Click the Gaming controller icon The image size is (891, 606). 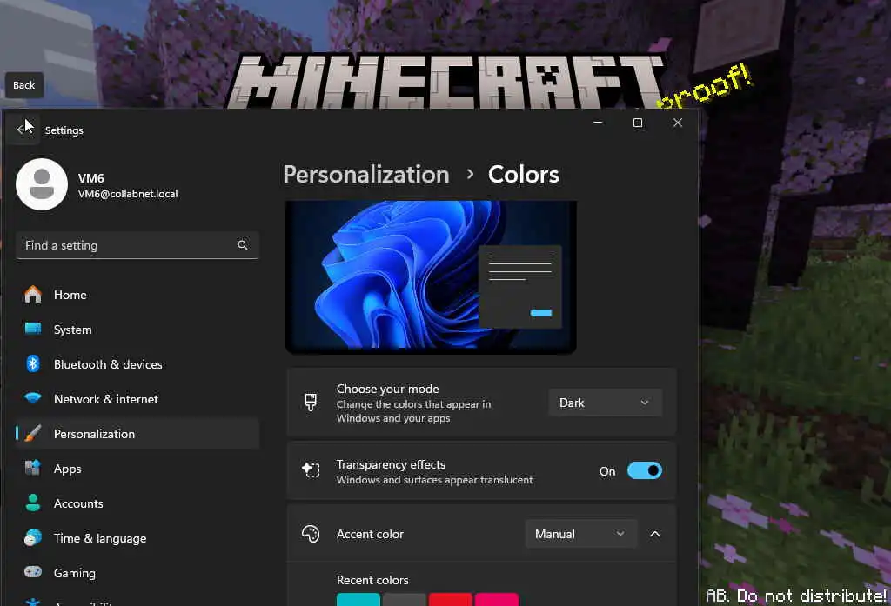click(33, 572)
